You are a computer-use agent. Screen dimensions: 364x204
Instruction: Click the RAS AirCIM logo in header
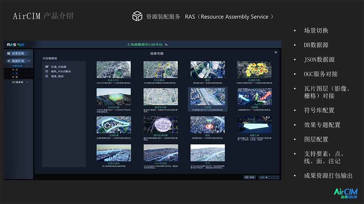pyautogui.click(x=16, y=45)
